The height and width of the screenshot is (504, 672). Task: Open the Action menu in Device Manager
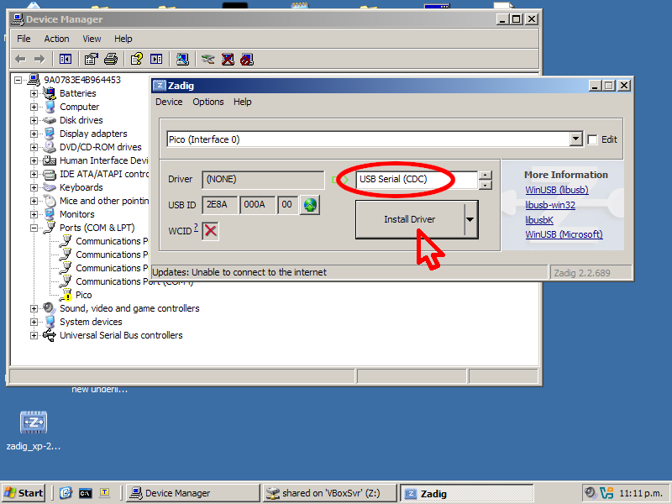[56, 39]
